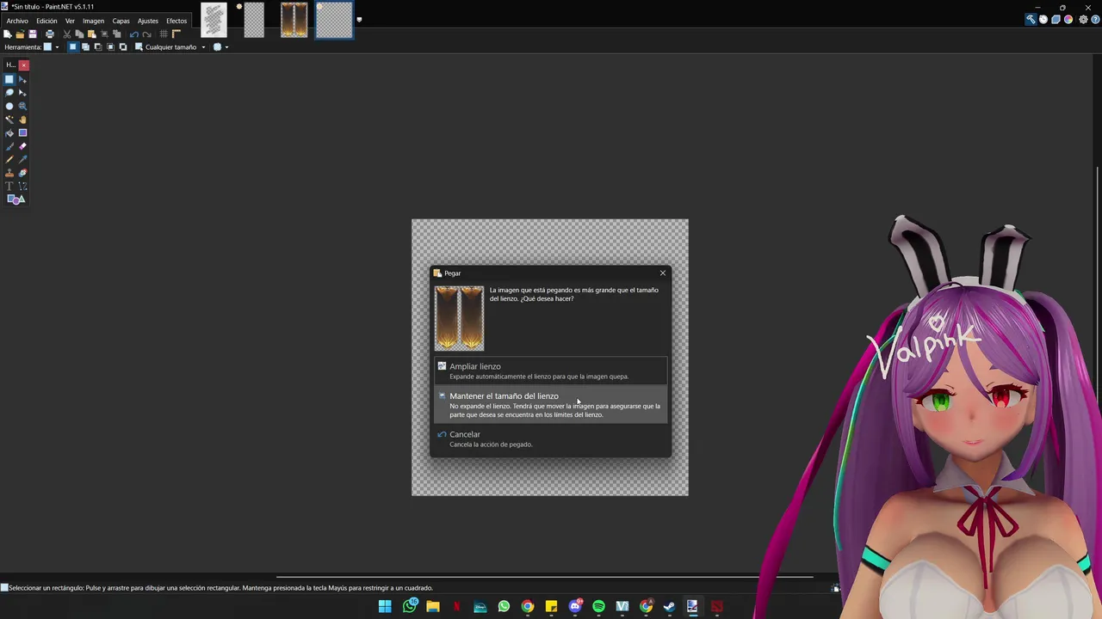Choose Add (union) selection mode

(85, 47)
